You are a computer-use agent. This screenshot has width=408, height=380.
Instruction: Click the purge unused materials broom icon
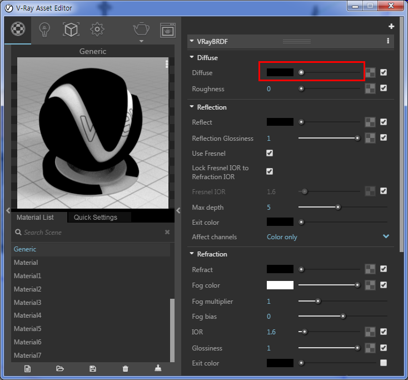tap(158, 368)
